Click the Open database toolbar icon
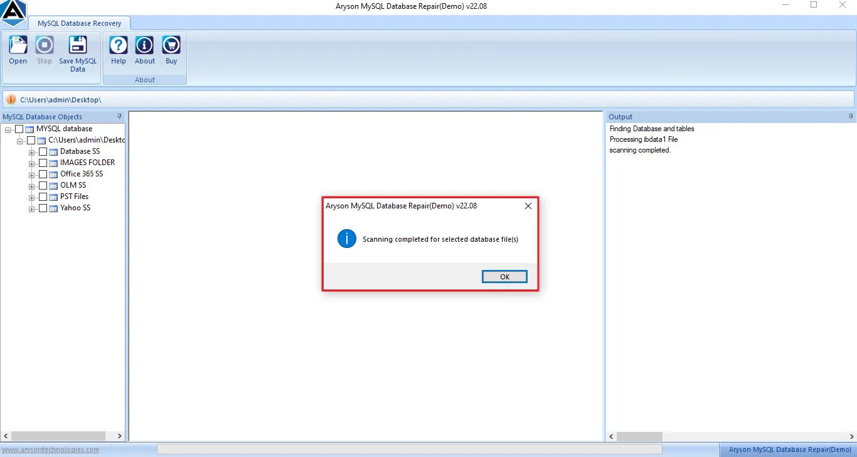The height and width of the screenshot is (457, 857). (x=18, y=45)
